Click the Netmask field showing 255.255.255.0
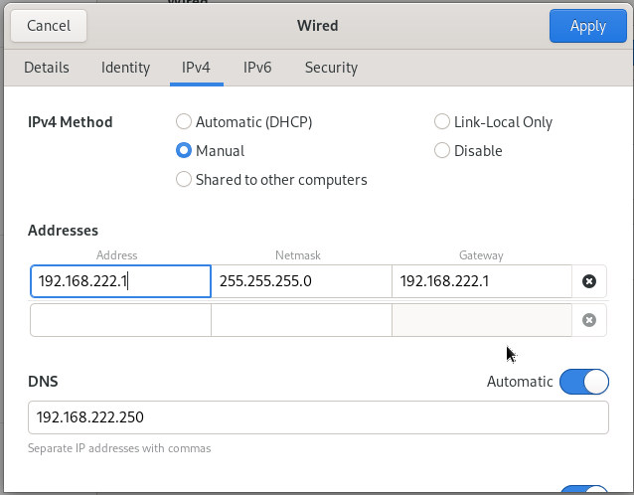The height and width of the screenshot is (495, 634). (x=301, y=281)
